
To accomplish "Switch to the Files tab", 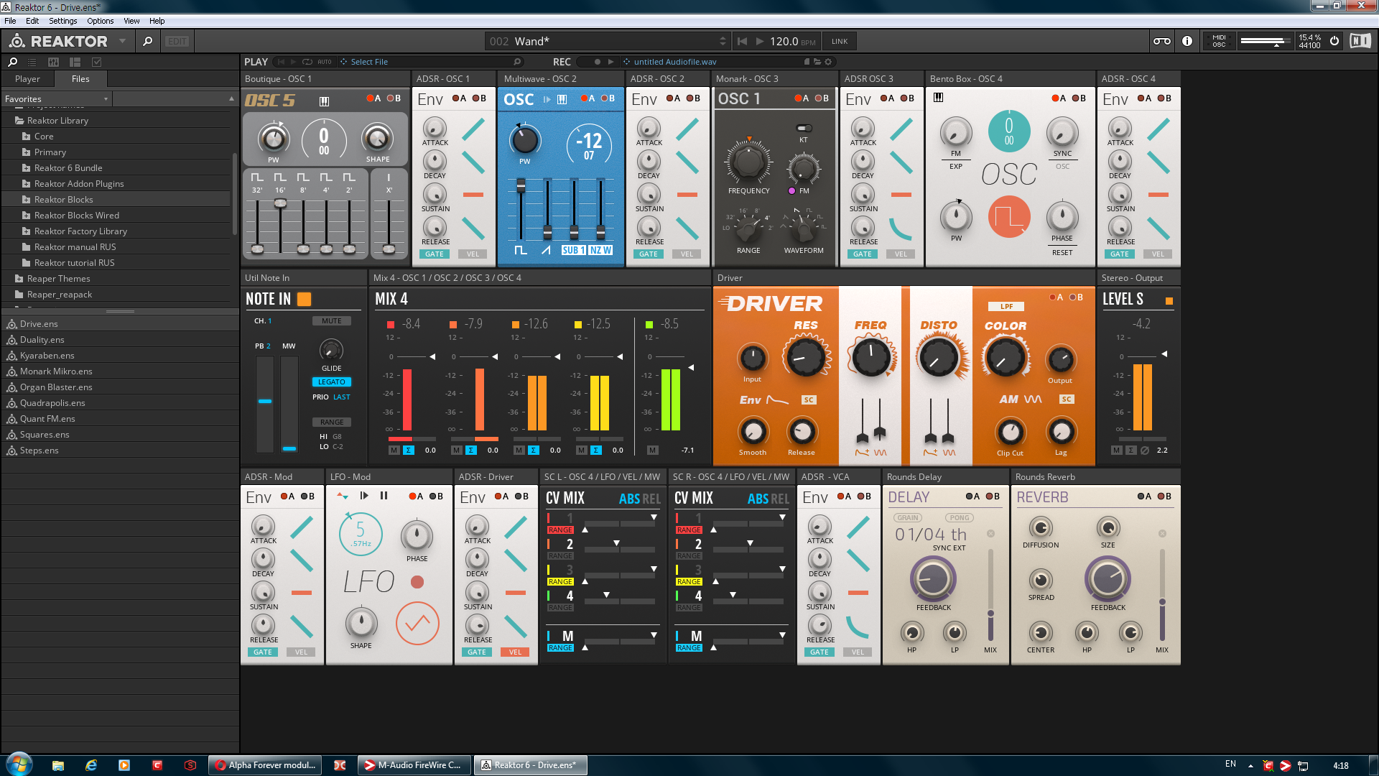I will click(80, 79).
